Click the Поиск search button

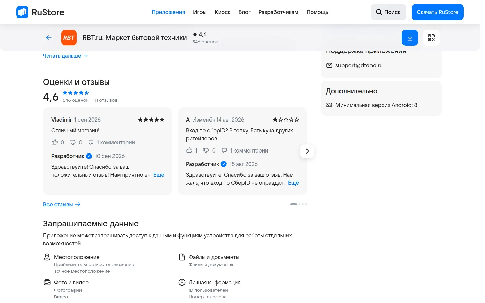388,12
